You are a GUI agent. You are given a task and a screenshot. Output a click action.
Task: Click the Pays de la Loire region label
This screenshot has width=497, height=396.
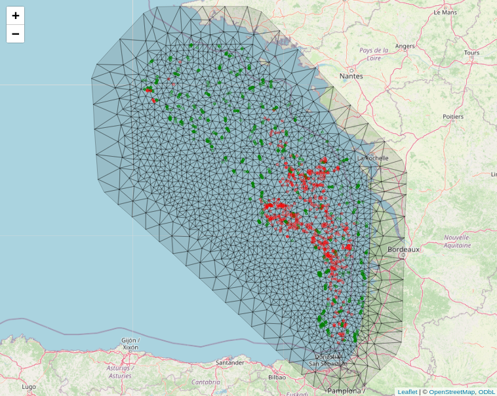(x=374, y=54)
